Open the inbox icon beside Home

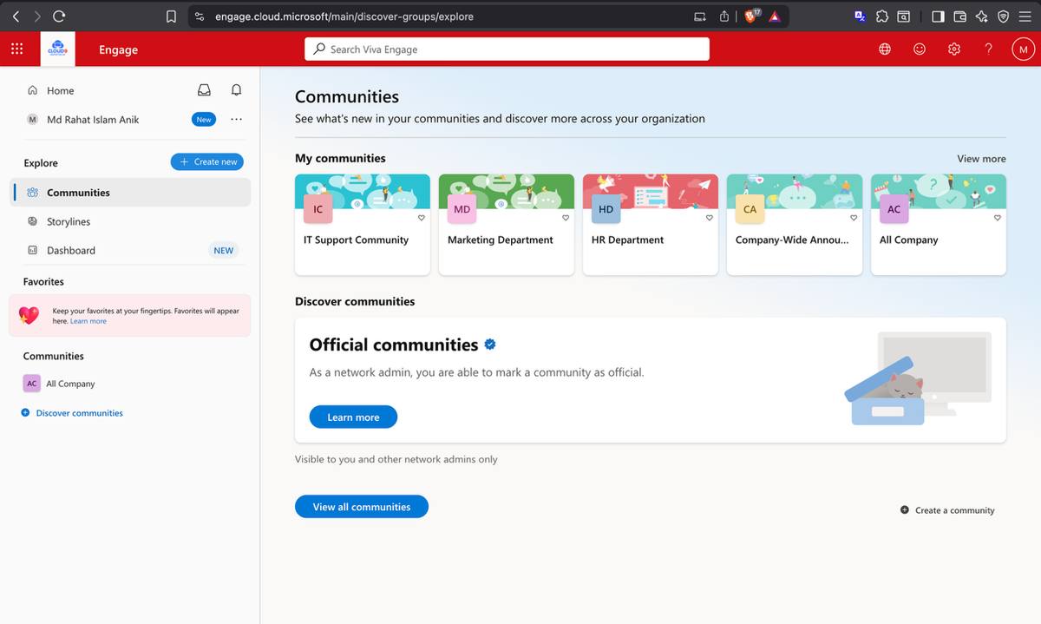[x=204, y=90]
